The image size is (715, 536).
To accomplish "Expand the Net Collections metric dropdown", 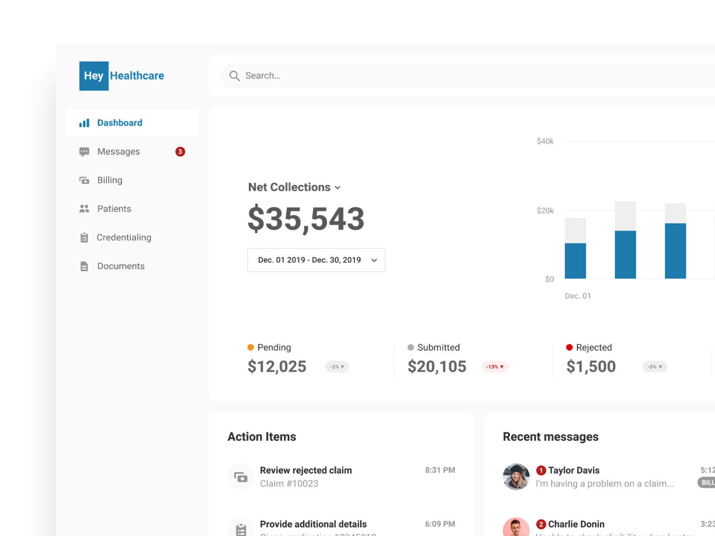I will [337, 188].
